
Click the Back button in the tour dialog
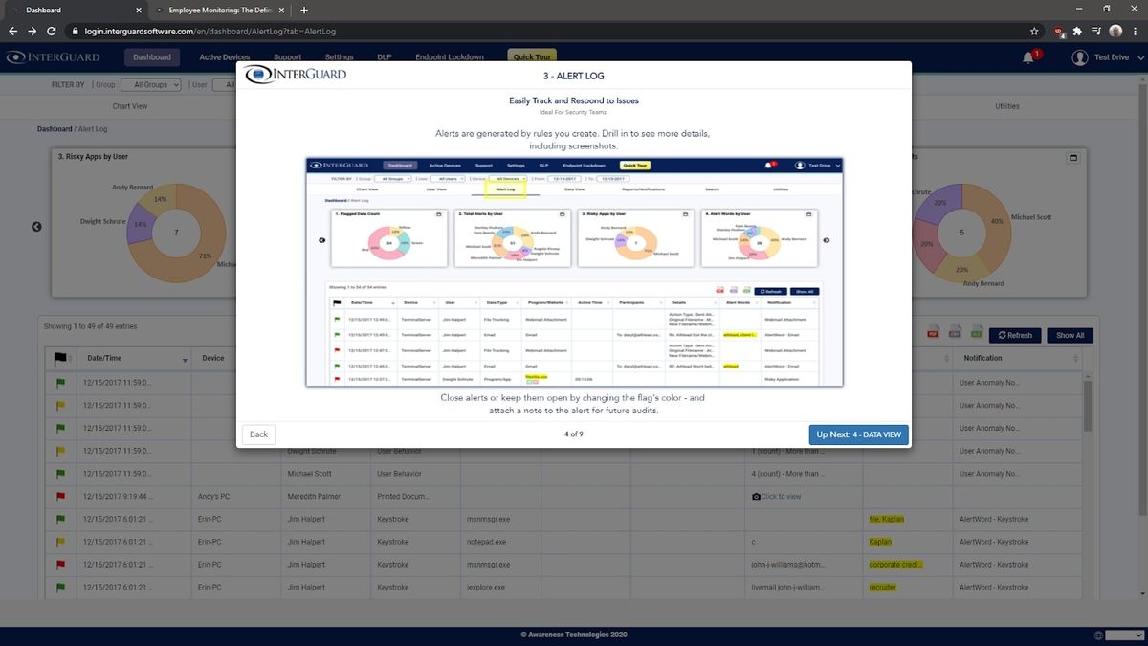click(x=257, y=434)
